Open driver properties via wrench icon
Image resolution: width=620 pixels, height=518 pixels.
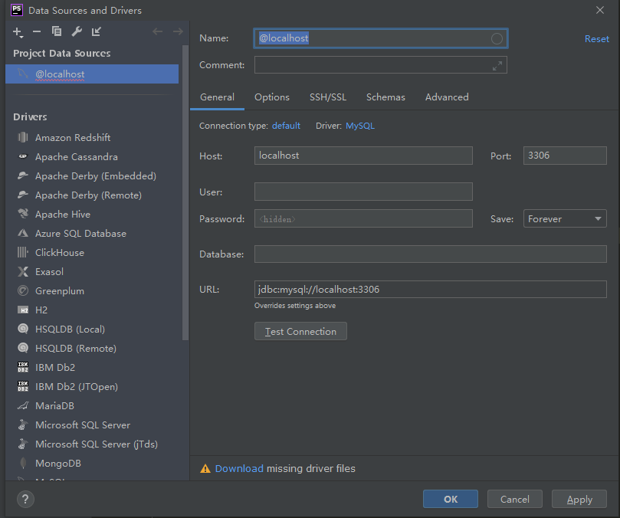(77, 31)
